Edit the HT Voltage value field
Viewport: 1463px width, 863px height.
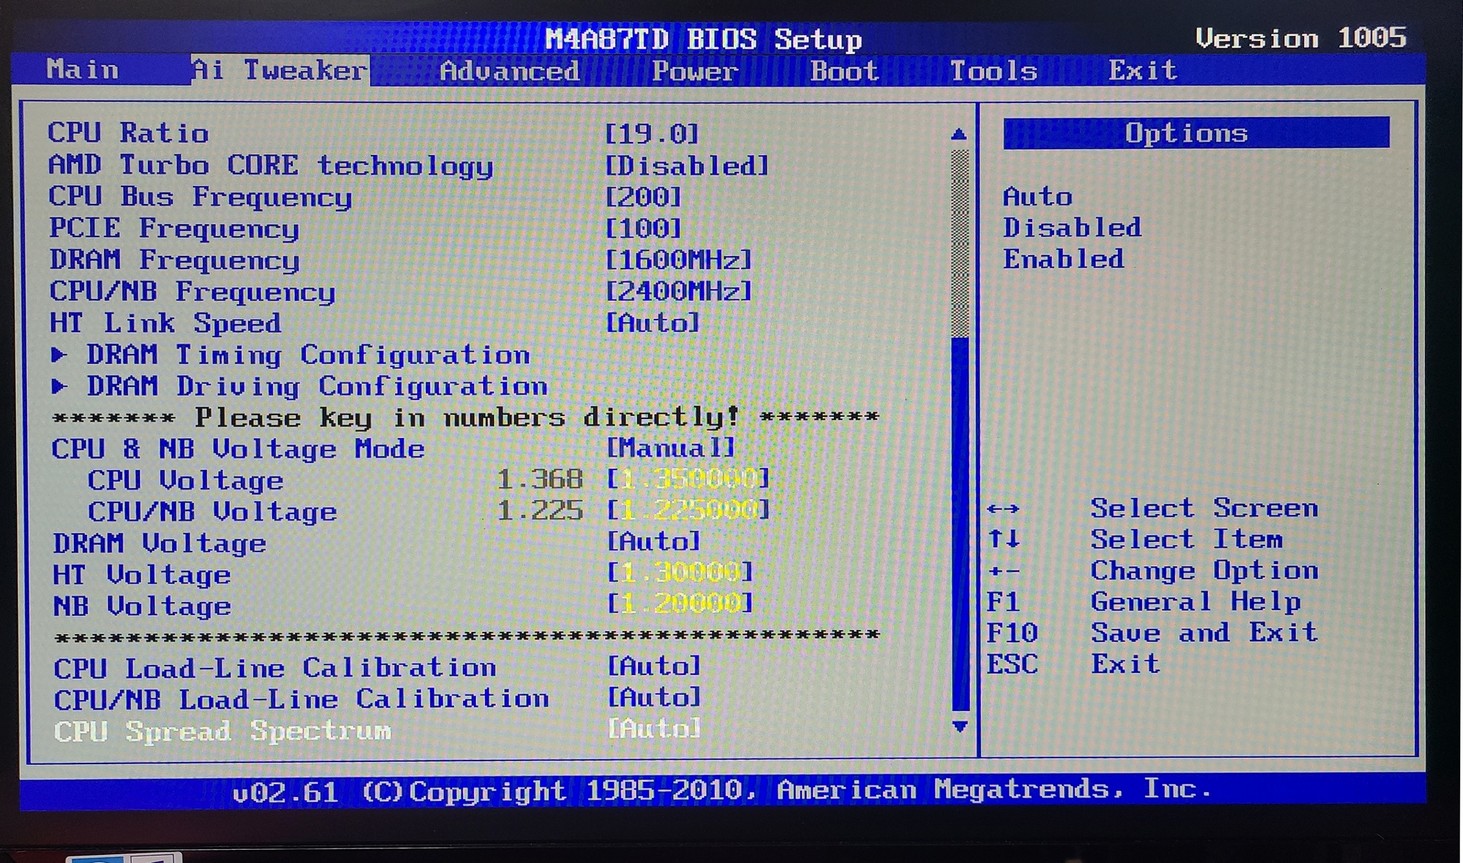click(679, 573)
